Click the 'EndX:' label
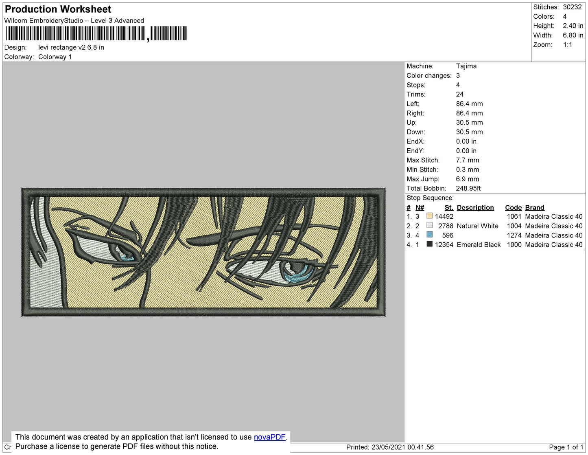The width and height of the screenshot is (588, 455). (x=415, y=142)
